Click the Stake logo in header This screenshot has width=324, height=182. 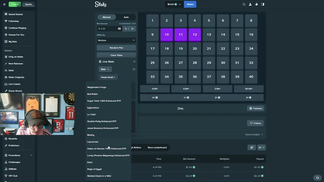pos(101,4)
